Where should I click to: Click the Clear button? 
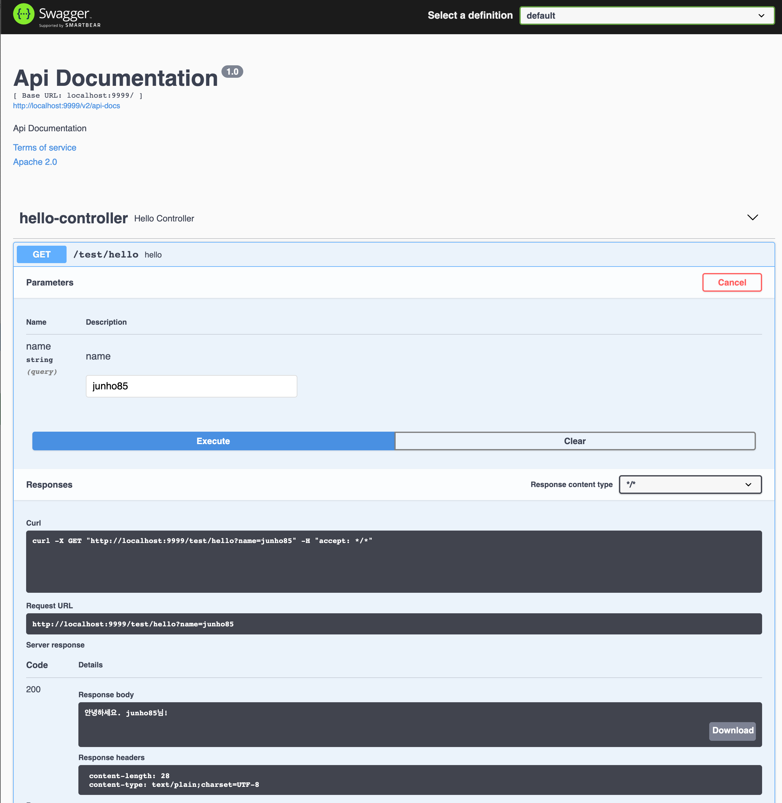pyautogui.click(x=574, y=441)
